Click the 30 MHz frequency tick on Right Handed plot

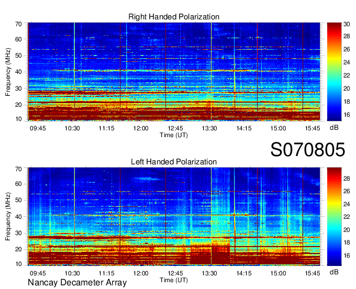coord(18,88)
